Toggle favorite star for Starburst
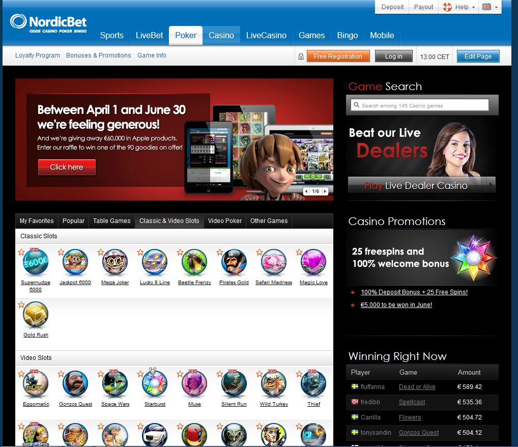518x447 pixels. [140, 374]
